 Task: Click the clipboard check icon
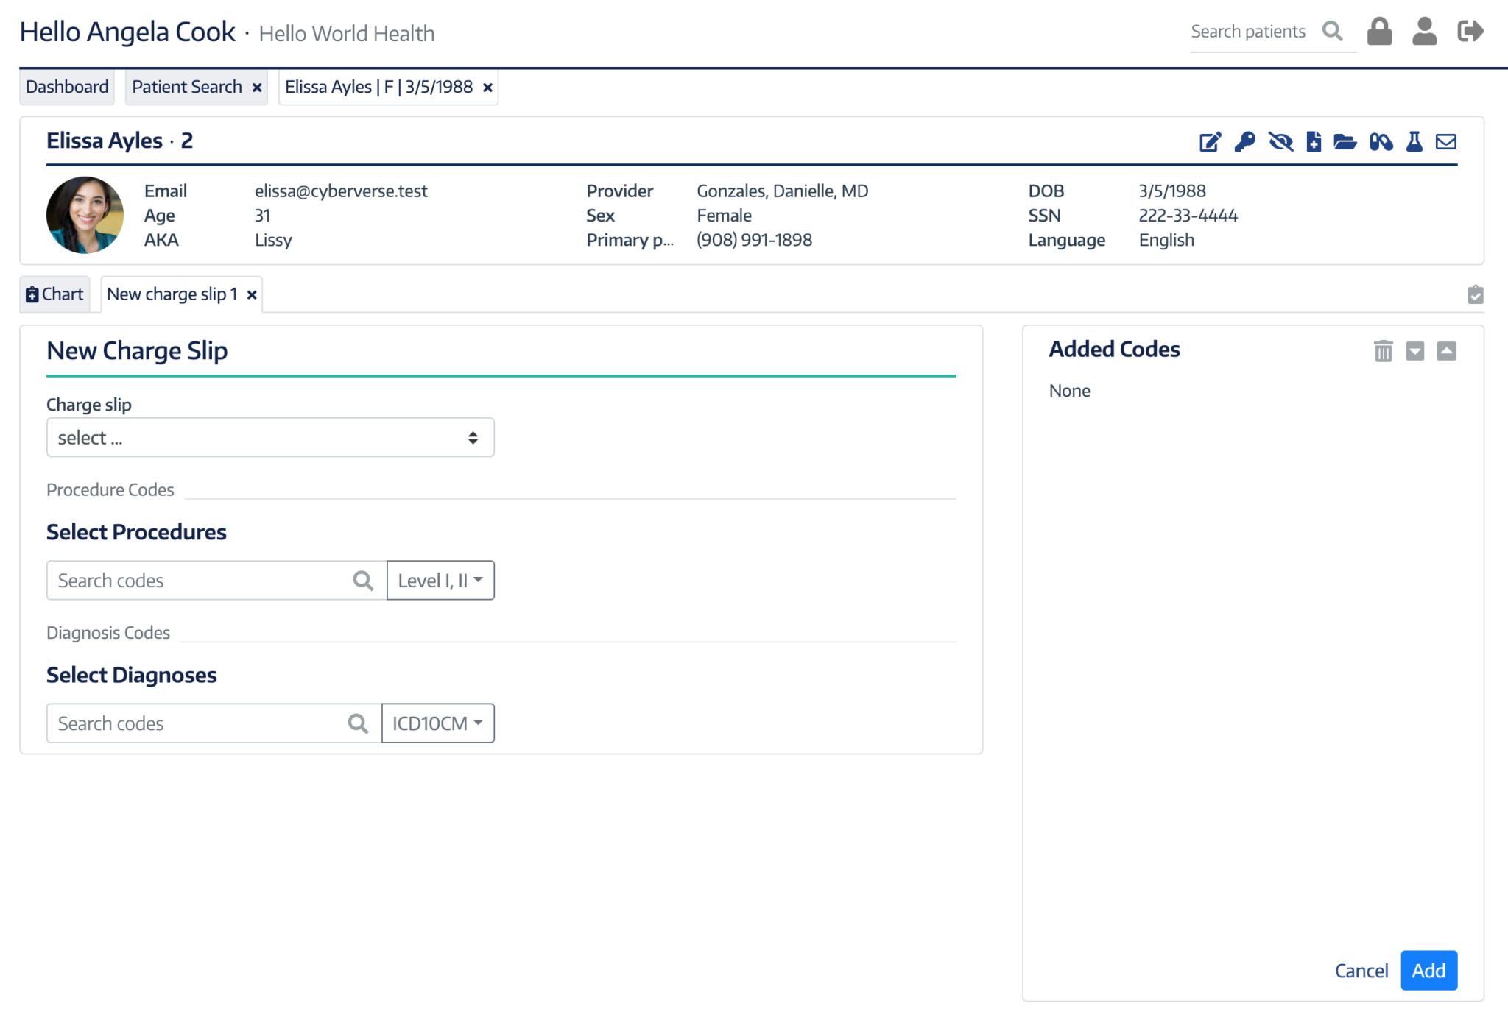(x=1476, y=295)
